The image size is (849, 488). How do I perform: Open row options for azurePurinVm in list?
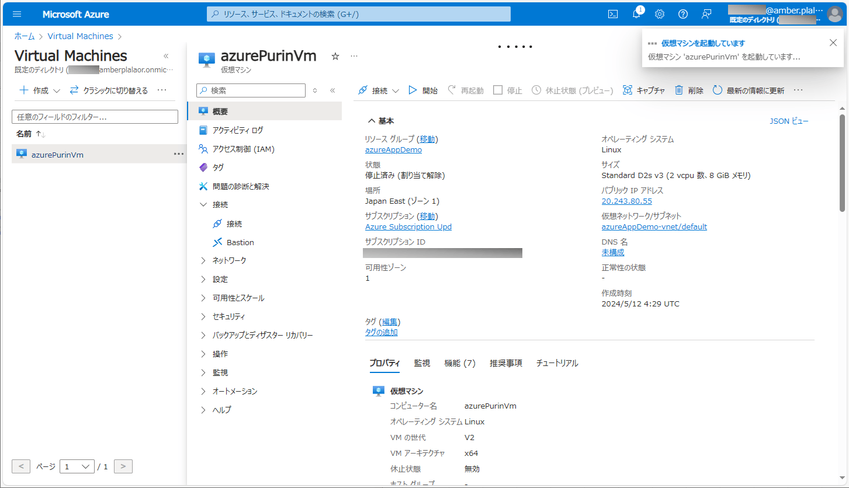(x=179, y=155)
